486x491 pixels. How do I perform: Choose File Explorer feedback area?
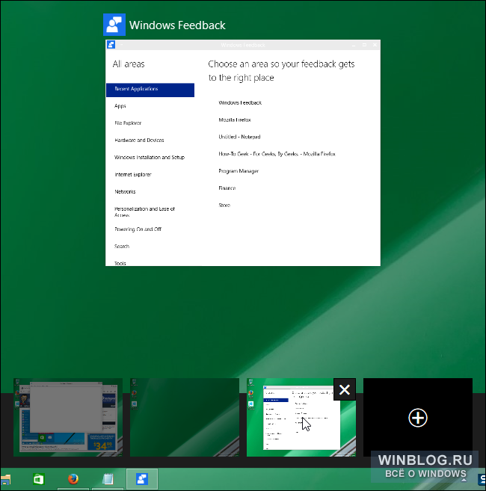[x=128, y=123]
